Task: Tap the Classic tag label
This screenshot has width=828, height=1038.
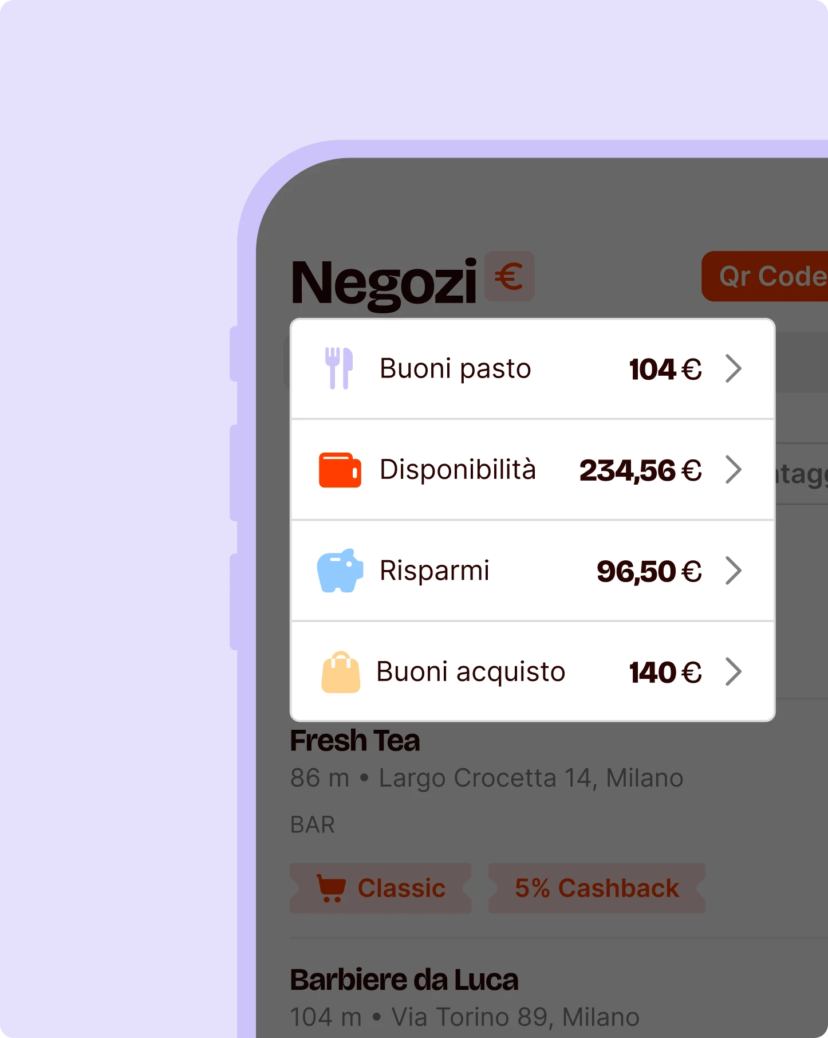Action: [x=401, y=888]
